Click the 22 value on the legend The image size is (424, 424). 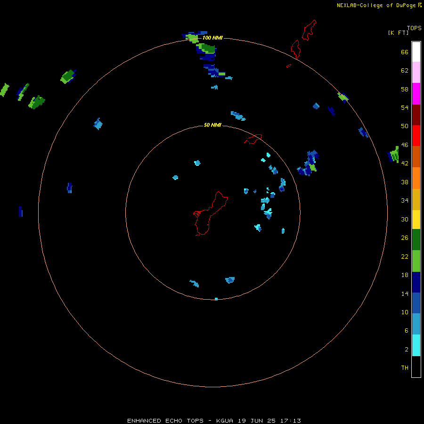[405, 256]
